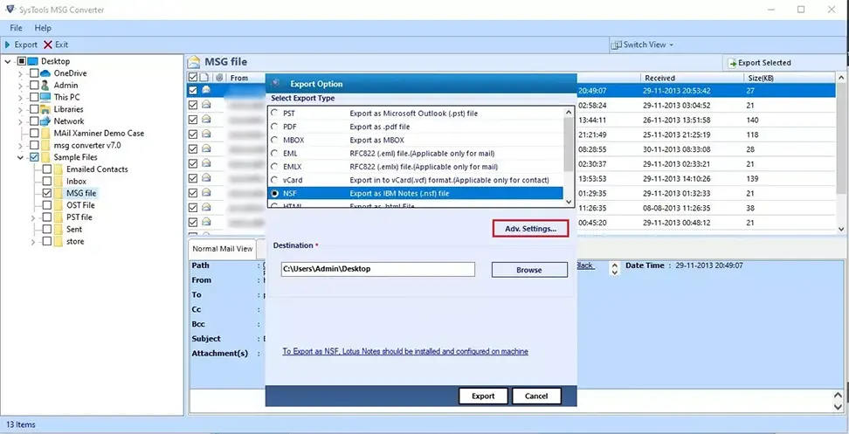
Task: Expand the PST file tree node
Action: pos(33,217)
